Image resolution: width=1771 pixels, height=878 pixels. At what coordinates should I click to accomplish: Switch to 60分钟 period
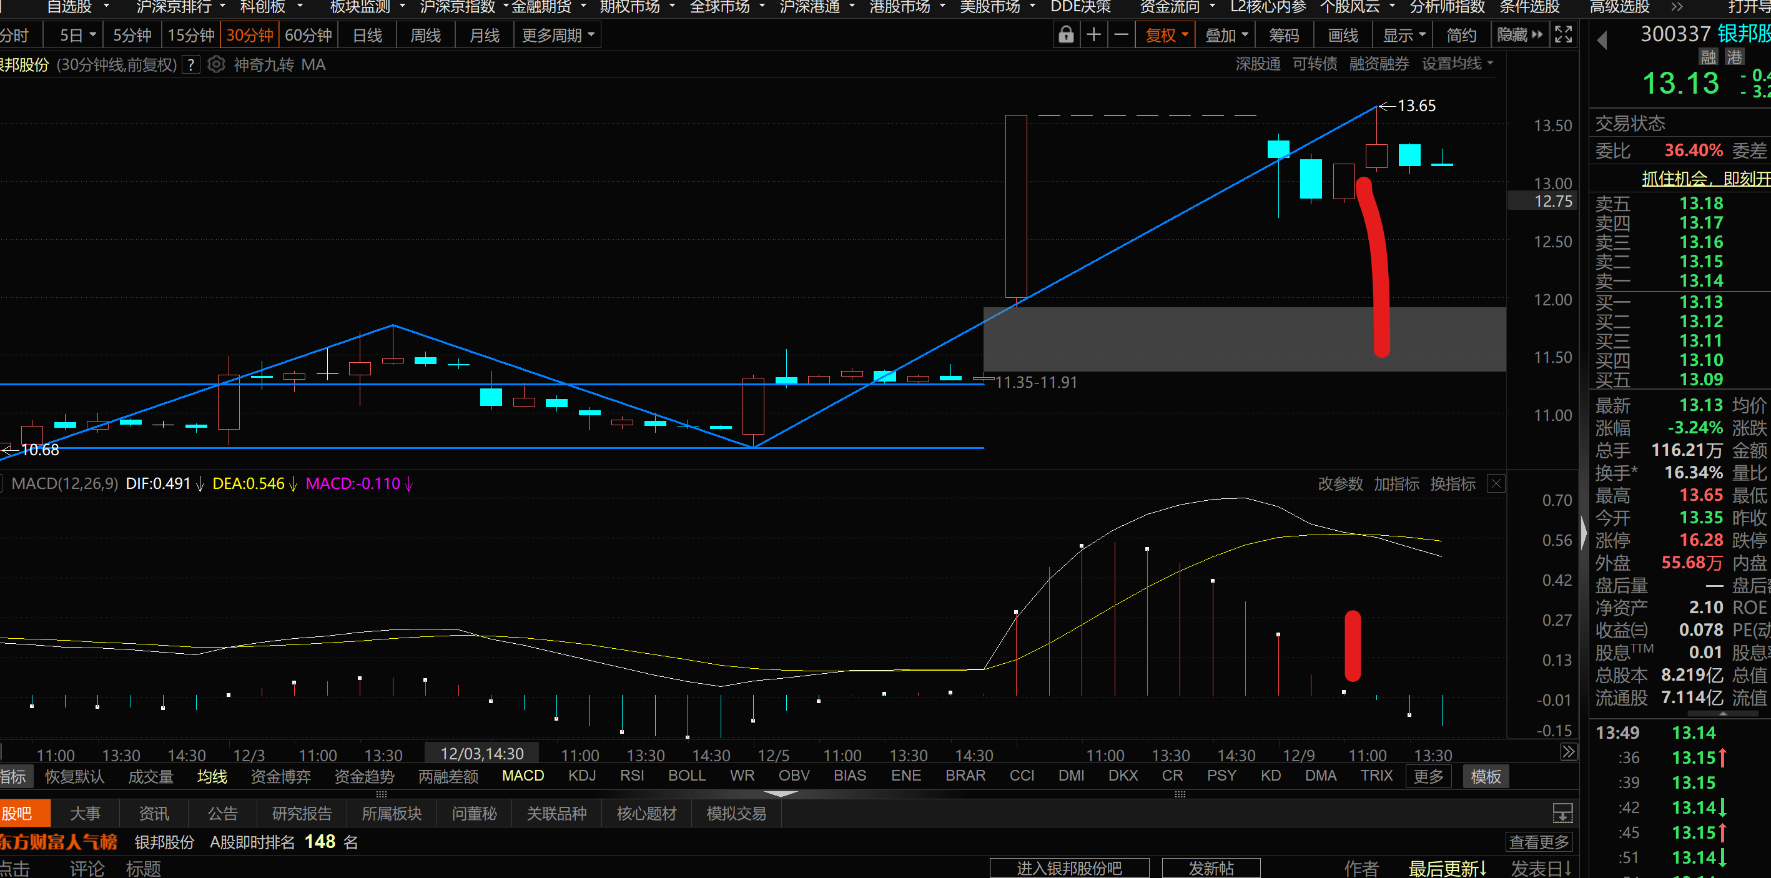308,35
